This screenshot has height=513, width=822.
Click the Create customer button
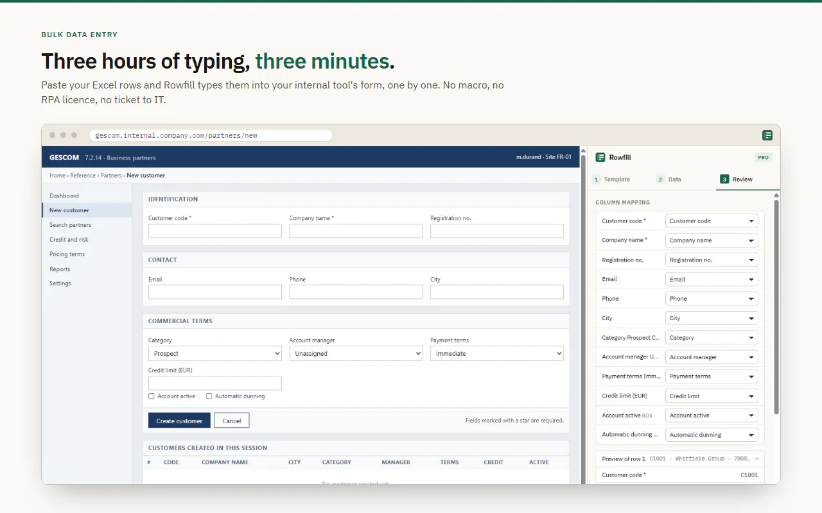[x=179, y=421]
